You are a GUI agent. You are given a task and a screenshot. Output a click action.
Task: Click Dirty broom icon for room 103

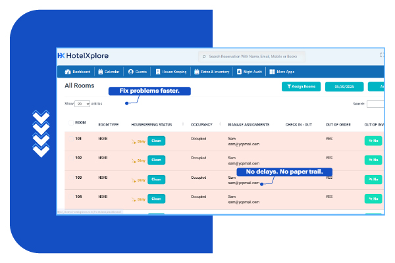click(134, 180)
